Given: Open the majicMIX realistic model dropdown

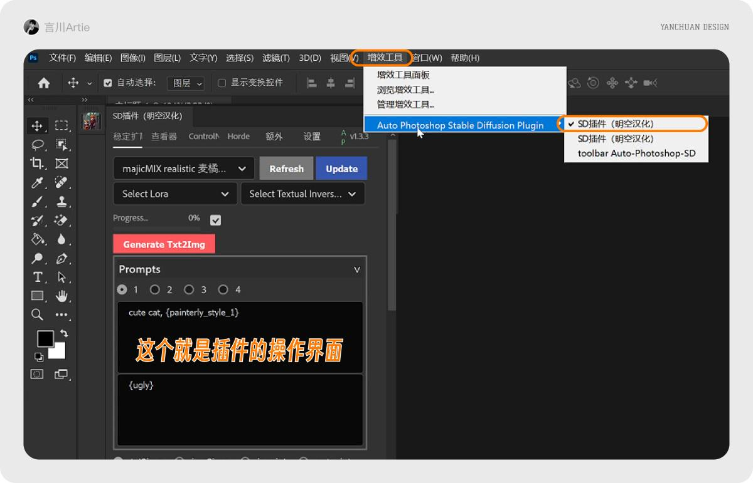Looking at the screenshot, I should point(183,168).
